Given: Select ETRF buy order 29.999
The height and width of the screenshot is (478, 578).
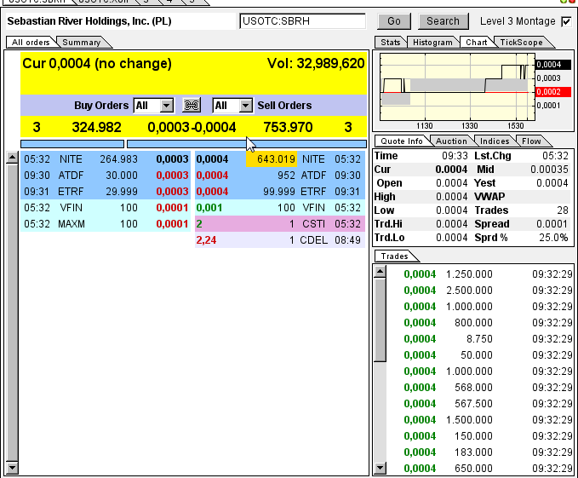Looking at the screenshot, I should point(106,192).
